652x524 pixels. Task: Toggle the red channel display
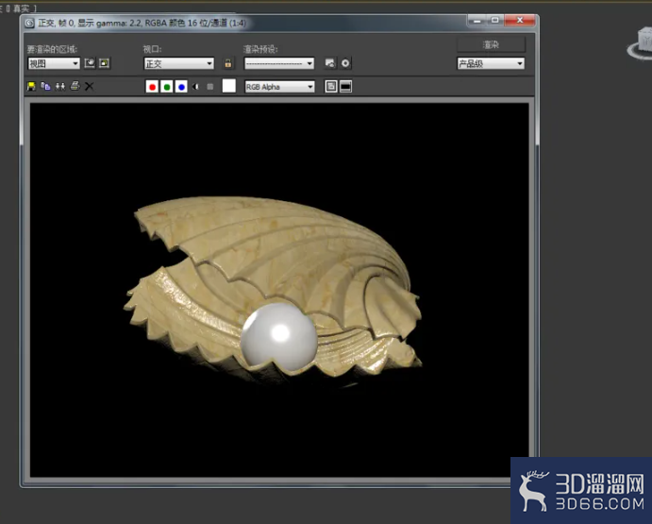point(152,87)
